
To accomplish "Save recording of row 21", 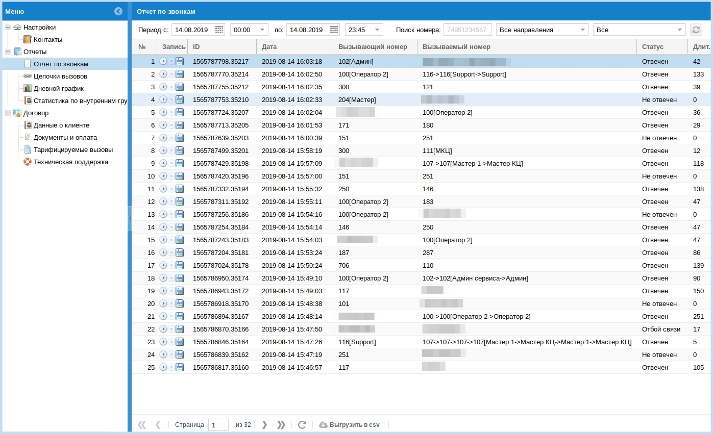I will coord(180,316).
